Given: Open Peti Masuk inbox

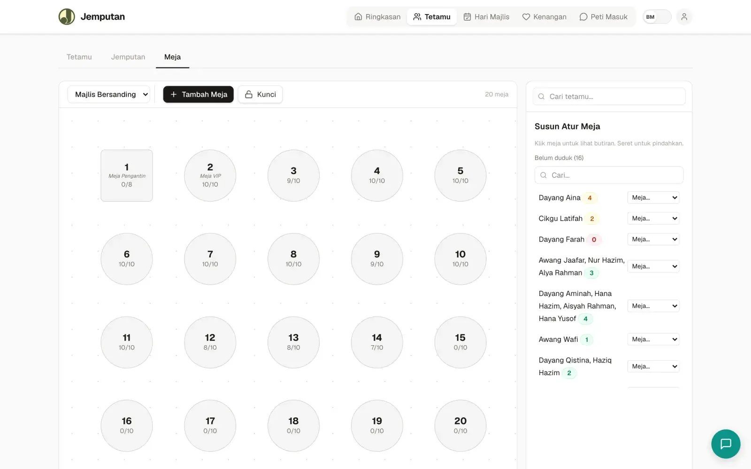Looking at the screenshot, I should 604,17.
